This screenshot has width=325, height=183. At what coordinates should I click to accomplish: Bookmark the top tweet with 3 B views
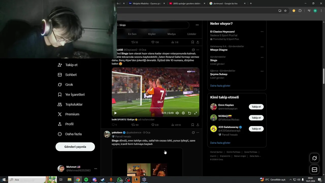coord(193,42)
